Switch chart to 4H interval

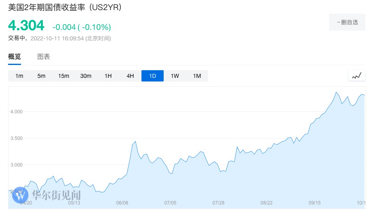[x=130, y=76]
